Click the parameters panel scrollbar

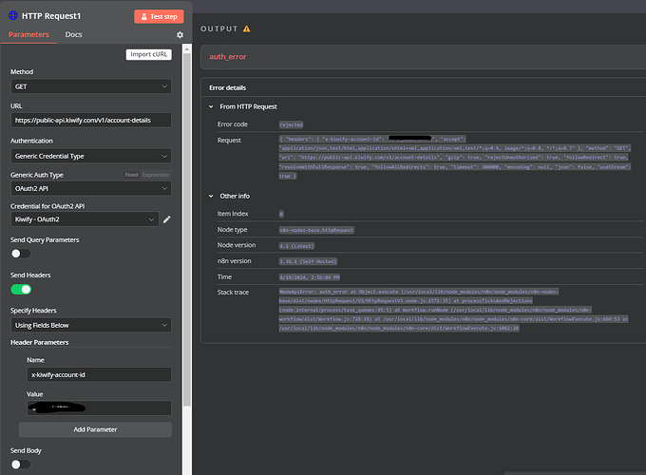(186, 230)
